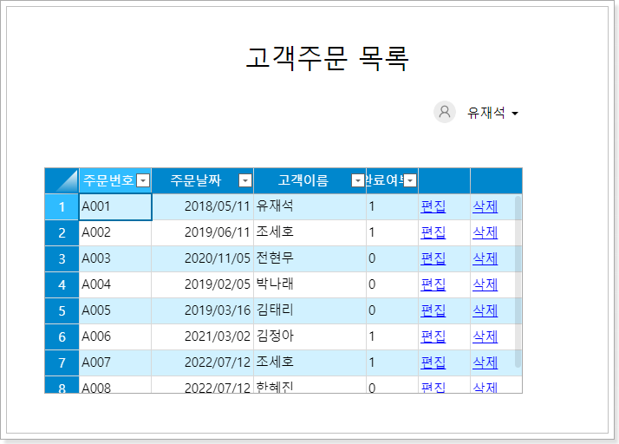The height and width of the screenshot is (444, 619).
Task: Open the 완료여부 column filter dropdown
Action: 410,180
